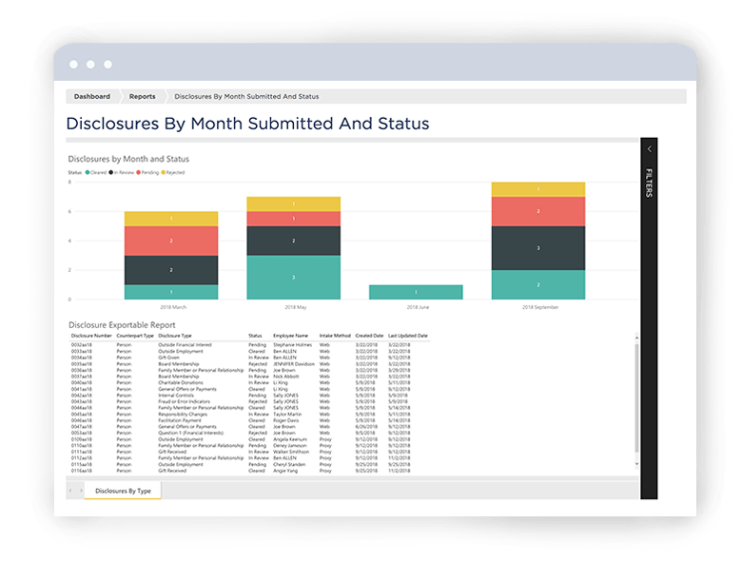Click employee Nick Abbott
Viewport: 742px width, 562px height.
pyautogui.click(x=285, y=377)
